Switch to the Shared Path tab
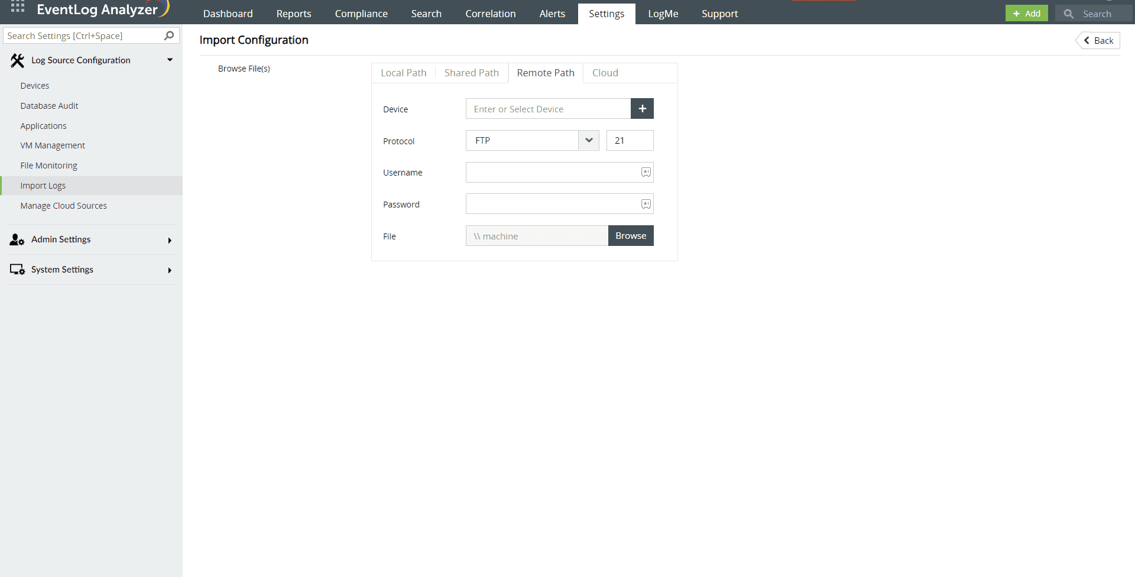 pyautogui.click(x=471, y=73)
